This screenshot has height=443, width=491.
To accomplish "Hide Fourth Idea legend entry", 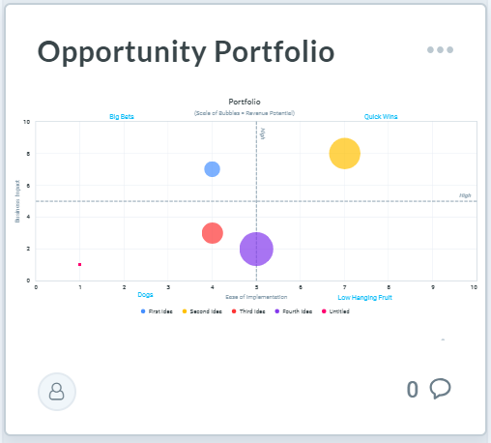I will click(294, 311).
